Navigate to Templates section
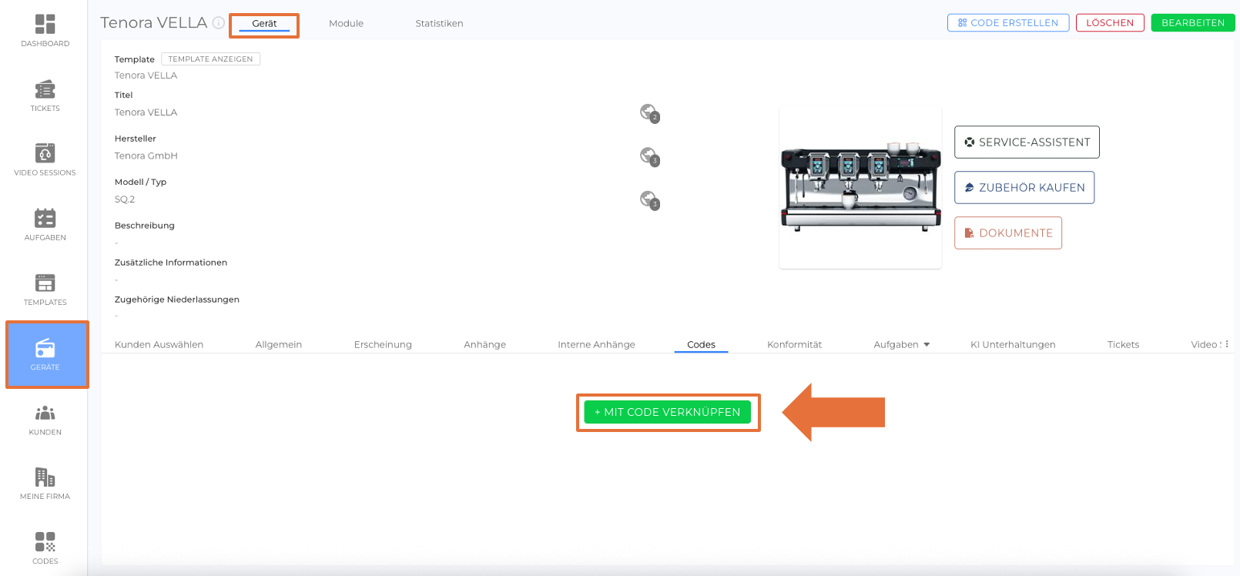1240x576 pixels. point(45,290)
